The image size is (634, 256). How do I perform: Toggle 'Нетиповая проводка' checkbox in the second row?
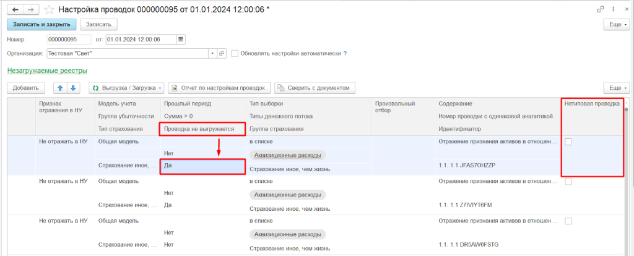coord(568,181)
